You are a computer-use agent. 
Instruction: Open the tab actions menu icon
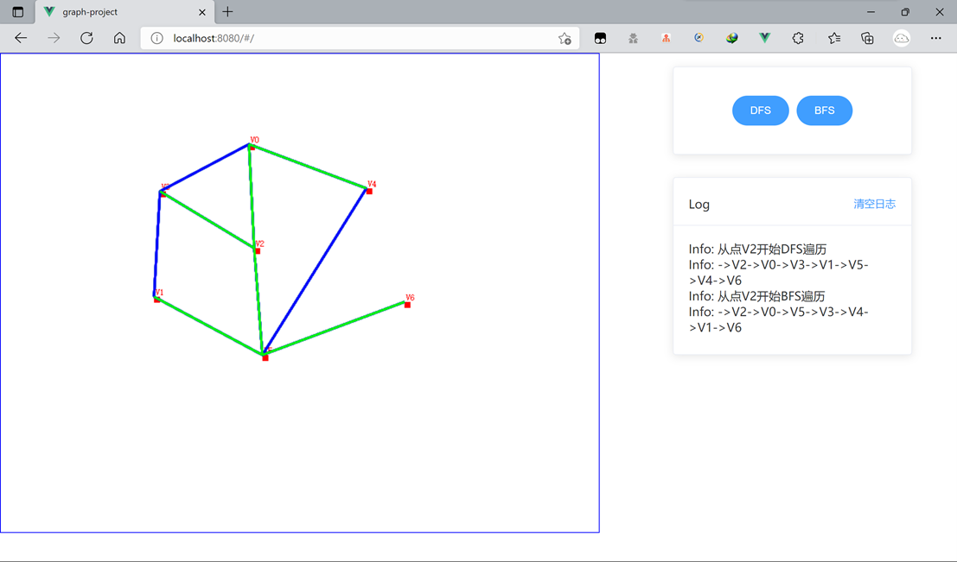click(17, 11)
